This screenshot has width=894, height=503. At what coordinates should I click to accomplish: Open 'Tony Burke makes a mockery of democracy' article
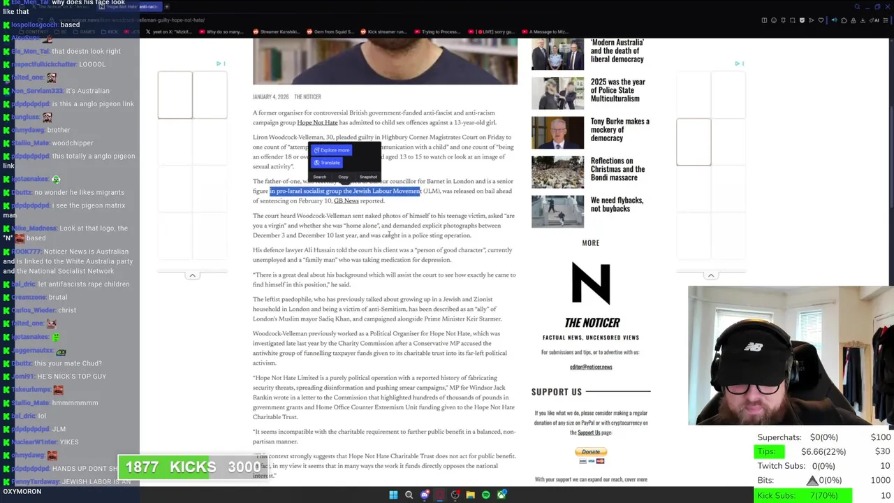[x=620, y=129]
